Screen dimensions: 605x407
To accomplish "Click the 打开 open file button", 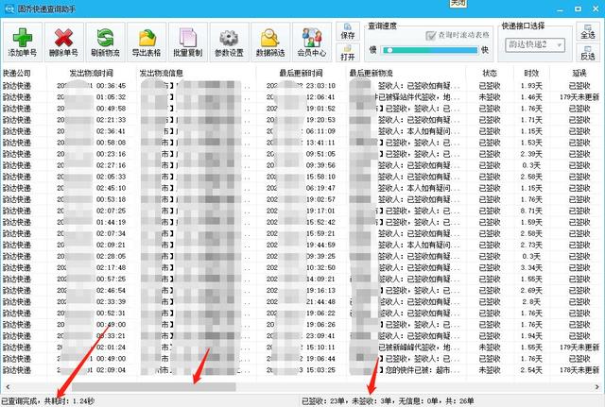I will point(348,53).
